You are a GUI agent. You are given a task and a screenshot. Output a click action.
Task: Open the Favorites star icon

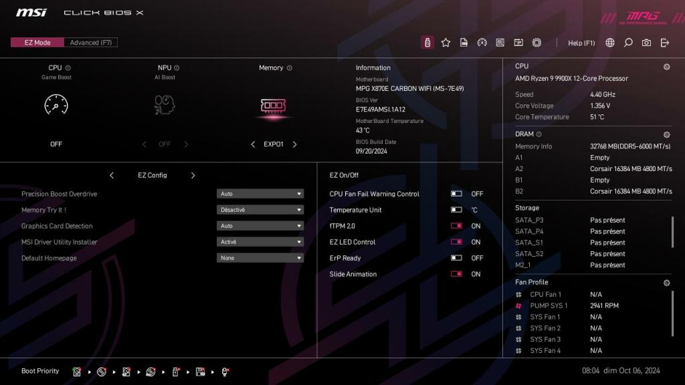tap(446, 42)
